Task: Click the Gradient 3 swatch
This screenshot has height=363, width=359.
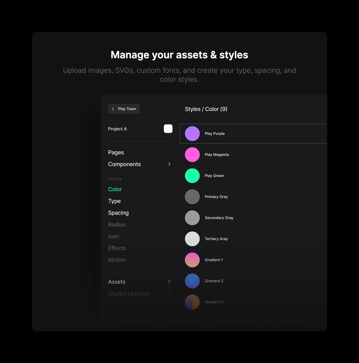Action: coord(192,302)
